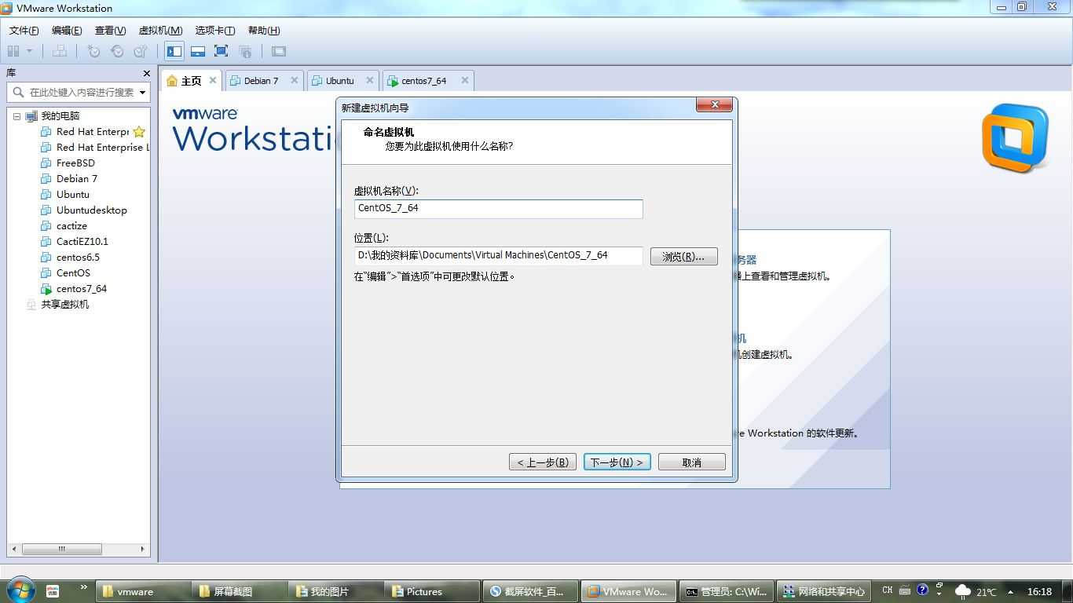1073x603 pixels.
Task: Close the 主页 tab
Action: click(212, 80)
